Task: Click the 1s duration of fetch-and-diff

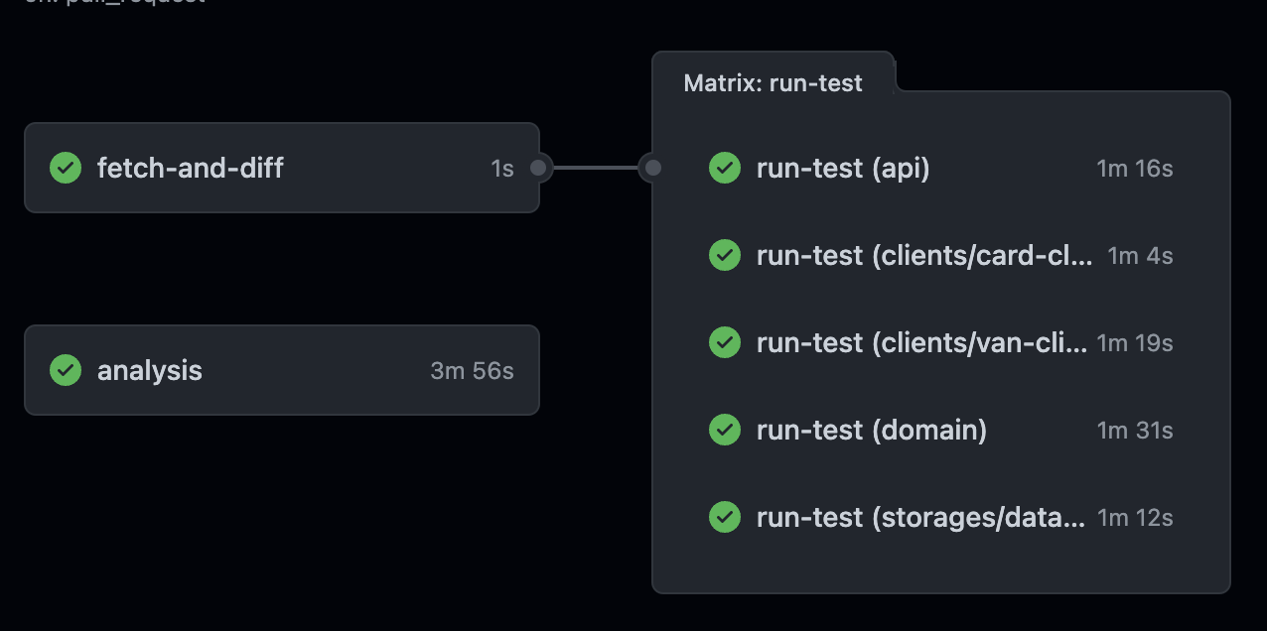Action: click(502, 170)
